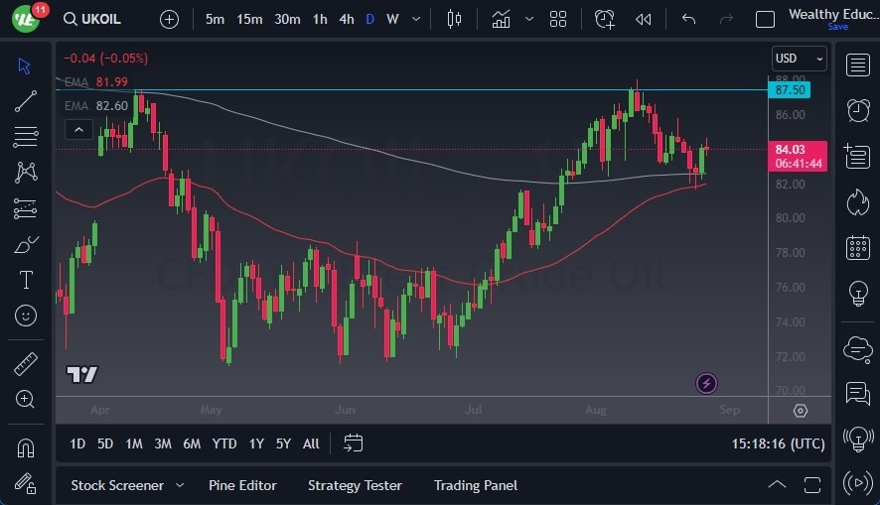The width and height of the screenshot is (880, 505).
Task: Open the Stock Screener tab
Action: click(117, 485)
